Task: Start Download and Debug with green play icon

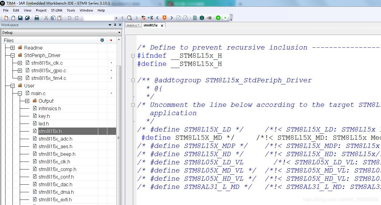Action: pos(218,18)
